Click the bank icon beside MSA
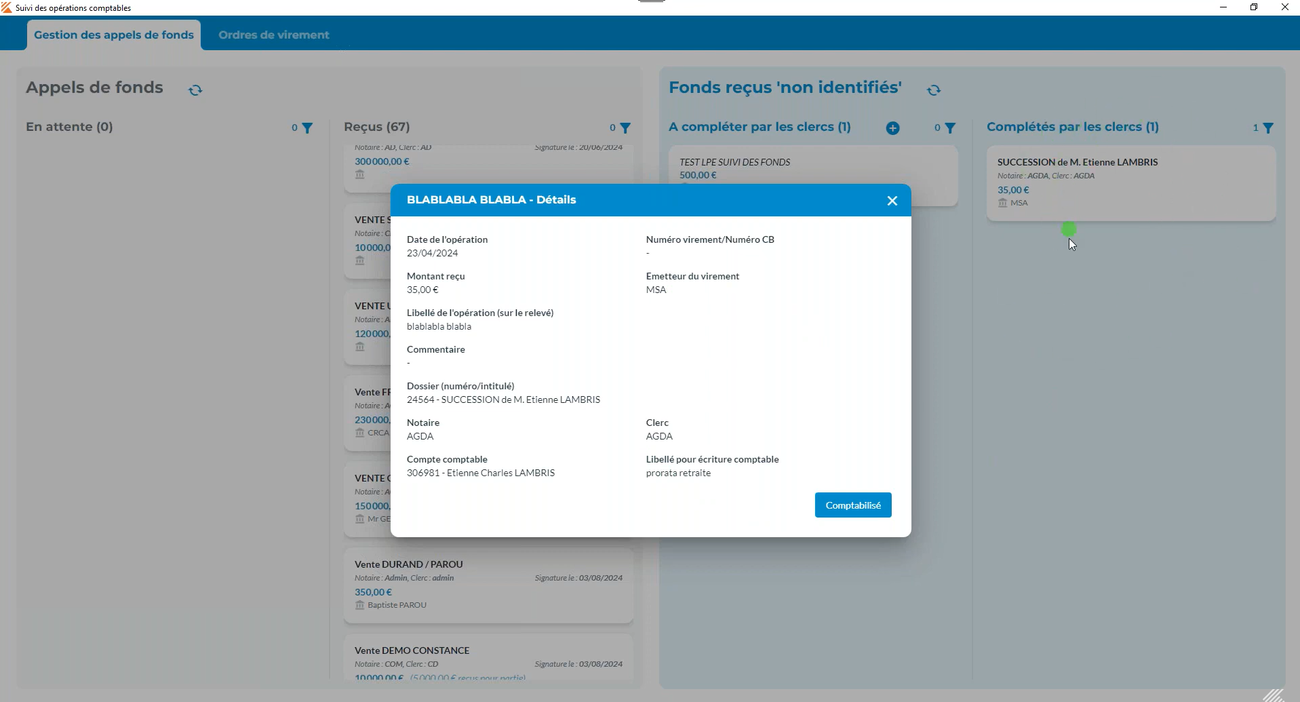 (1003, 203)
